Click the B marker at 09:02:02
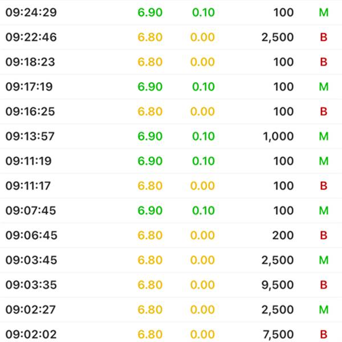 (x=323, y=335)
